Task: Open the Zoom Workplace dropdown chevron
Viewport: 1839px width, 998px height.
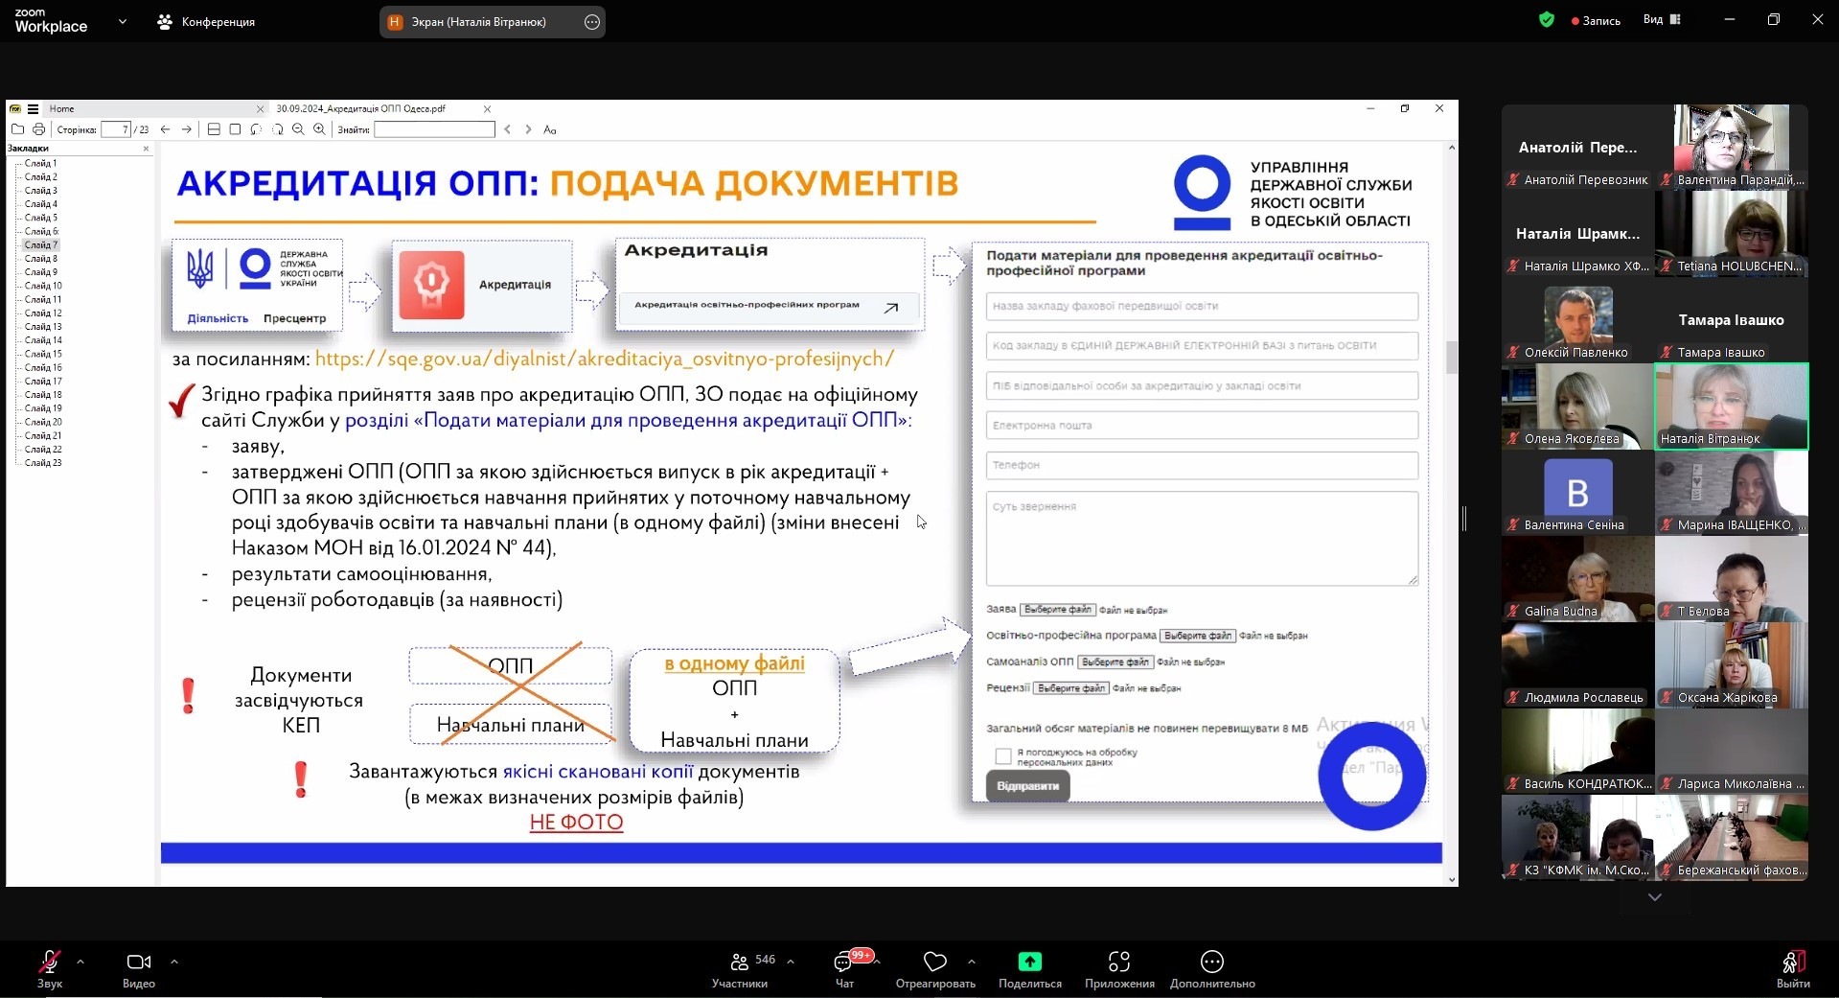Action: click(122, 21)
